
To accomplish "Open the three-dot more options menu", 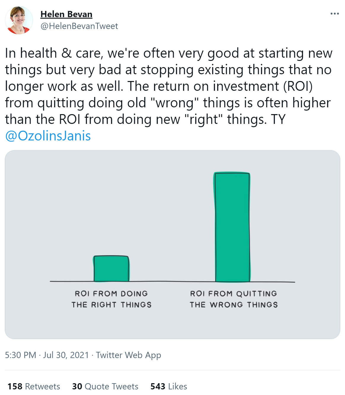I will coord(335,14).
